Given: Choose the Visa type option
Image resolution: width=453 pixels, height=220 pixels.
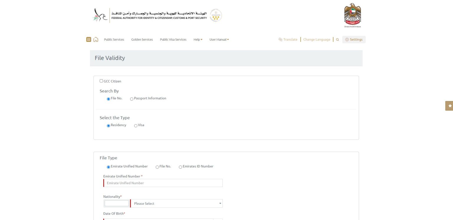Looking at the screenshot, I should pos(136,125).
